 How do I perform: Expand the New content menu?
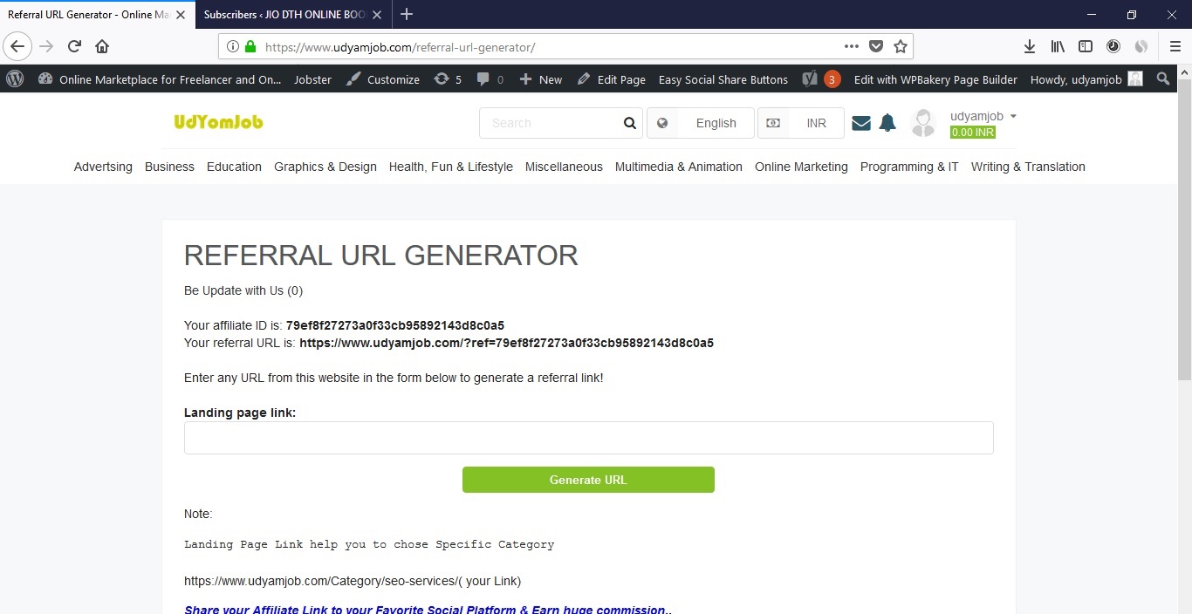(x=540, y=78)
